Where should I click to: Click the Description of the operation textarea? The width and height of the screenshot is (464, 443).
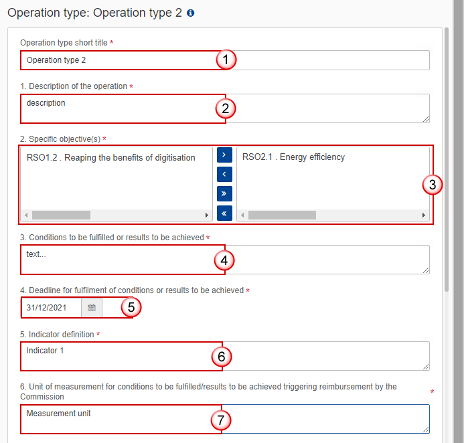[x=225, y=108]
